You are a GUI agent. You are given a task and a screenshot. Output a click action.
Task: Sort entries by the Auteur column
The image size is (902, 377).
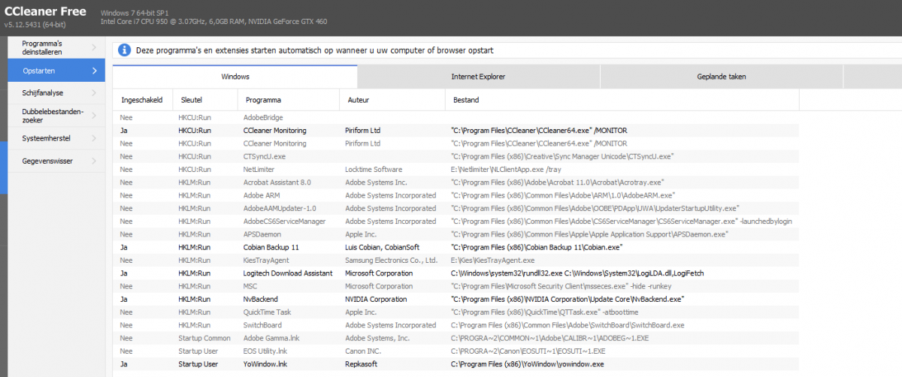pos(359,100)
